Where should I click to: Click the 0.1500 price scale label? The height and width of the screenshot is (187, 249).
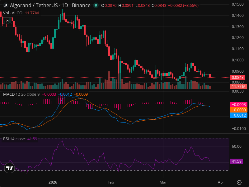coord(237,4)
